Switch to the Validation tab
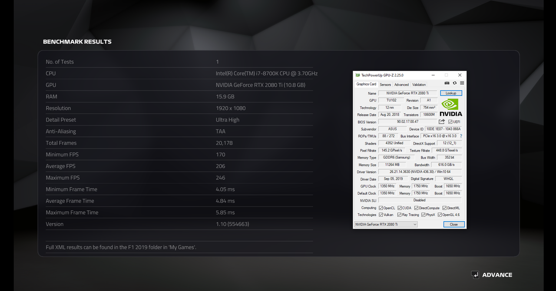The height and width of the screenshot is (291, 556). [419, 85]
